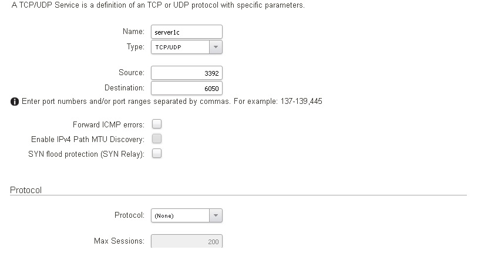Click the "Forward ICMP errors:" label
481x270 pixels.
click(x=108, y=124)
